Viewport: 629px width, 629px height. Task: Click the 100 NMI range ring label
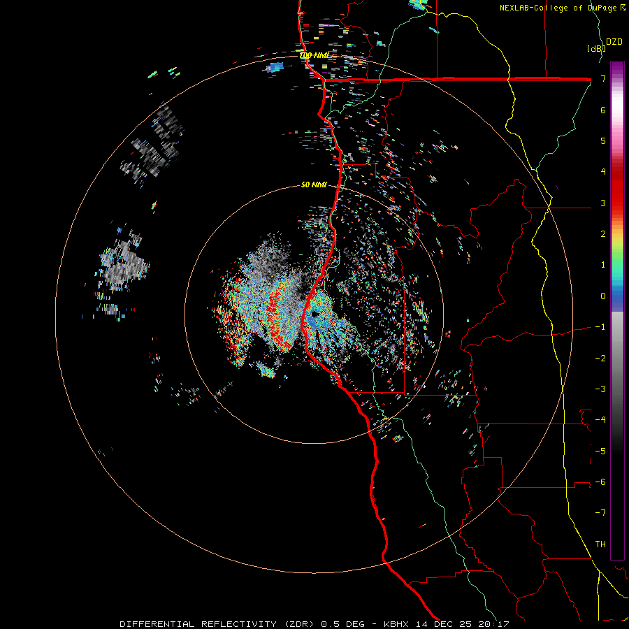[x=314, y=55]
